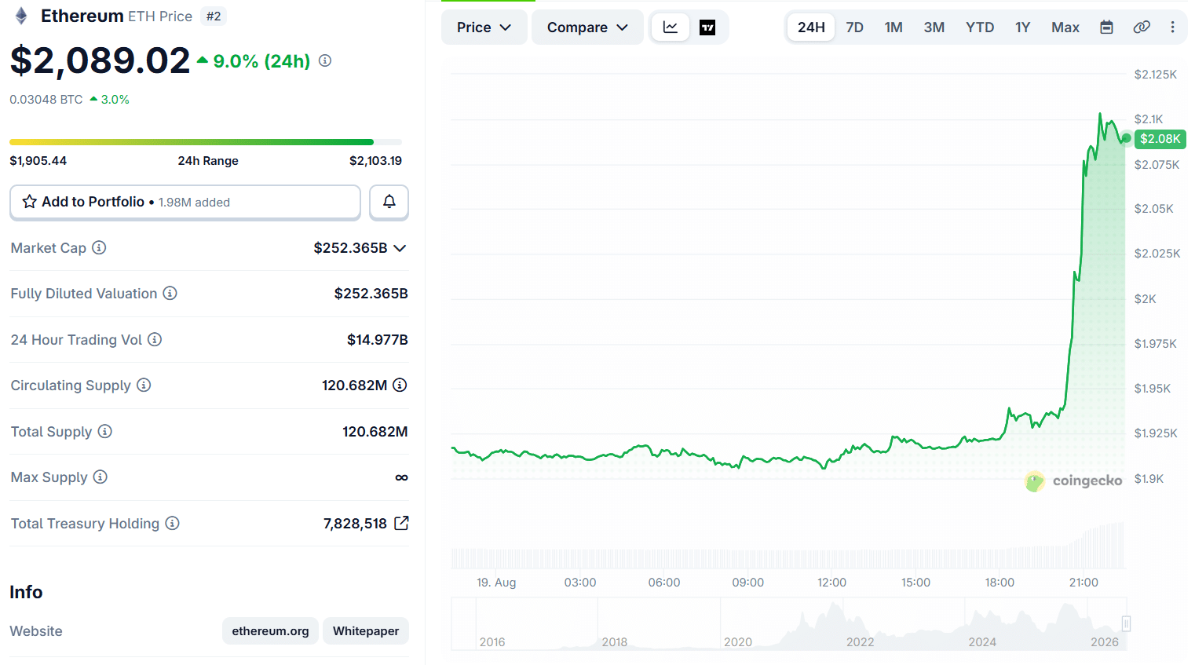The width and height of the screenshot is (1195, 665).
Task: Select the 7D time range tab
Action: pyautogui.click(x=854, y=27)
